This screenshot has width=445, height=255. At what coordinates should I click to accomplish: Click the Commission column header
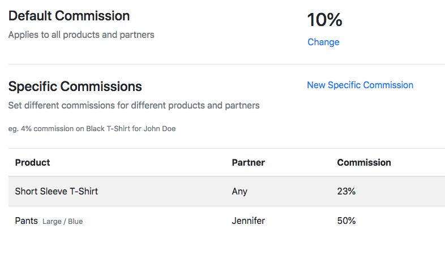point(363,163)
